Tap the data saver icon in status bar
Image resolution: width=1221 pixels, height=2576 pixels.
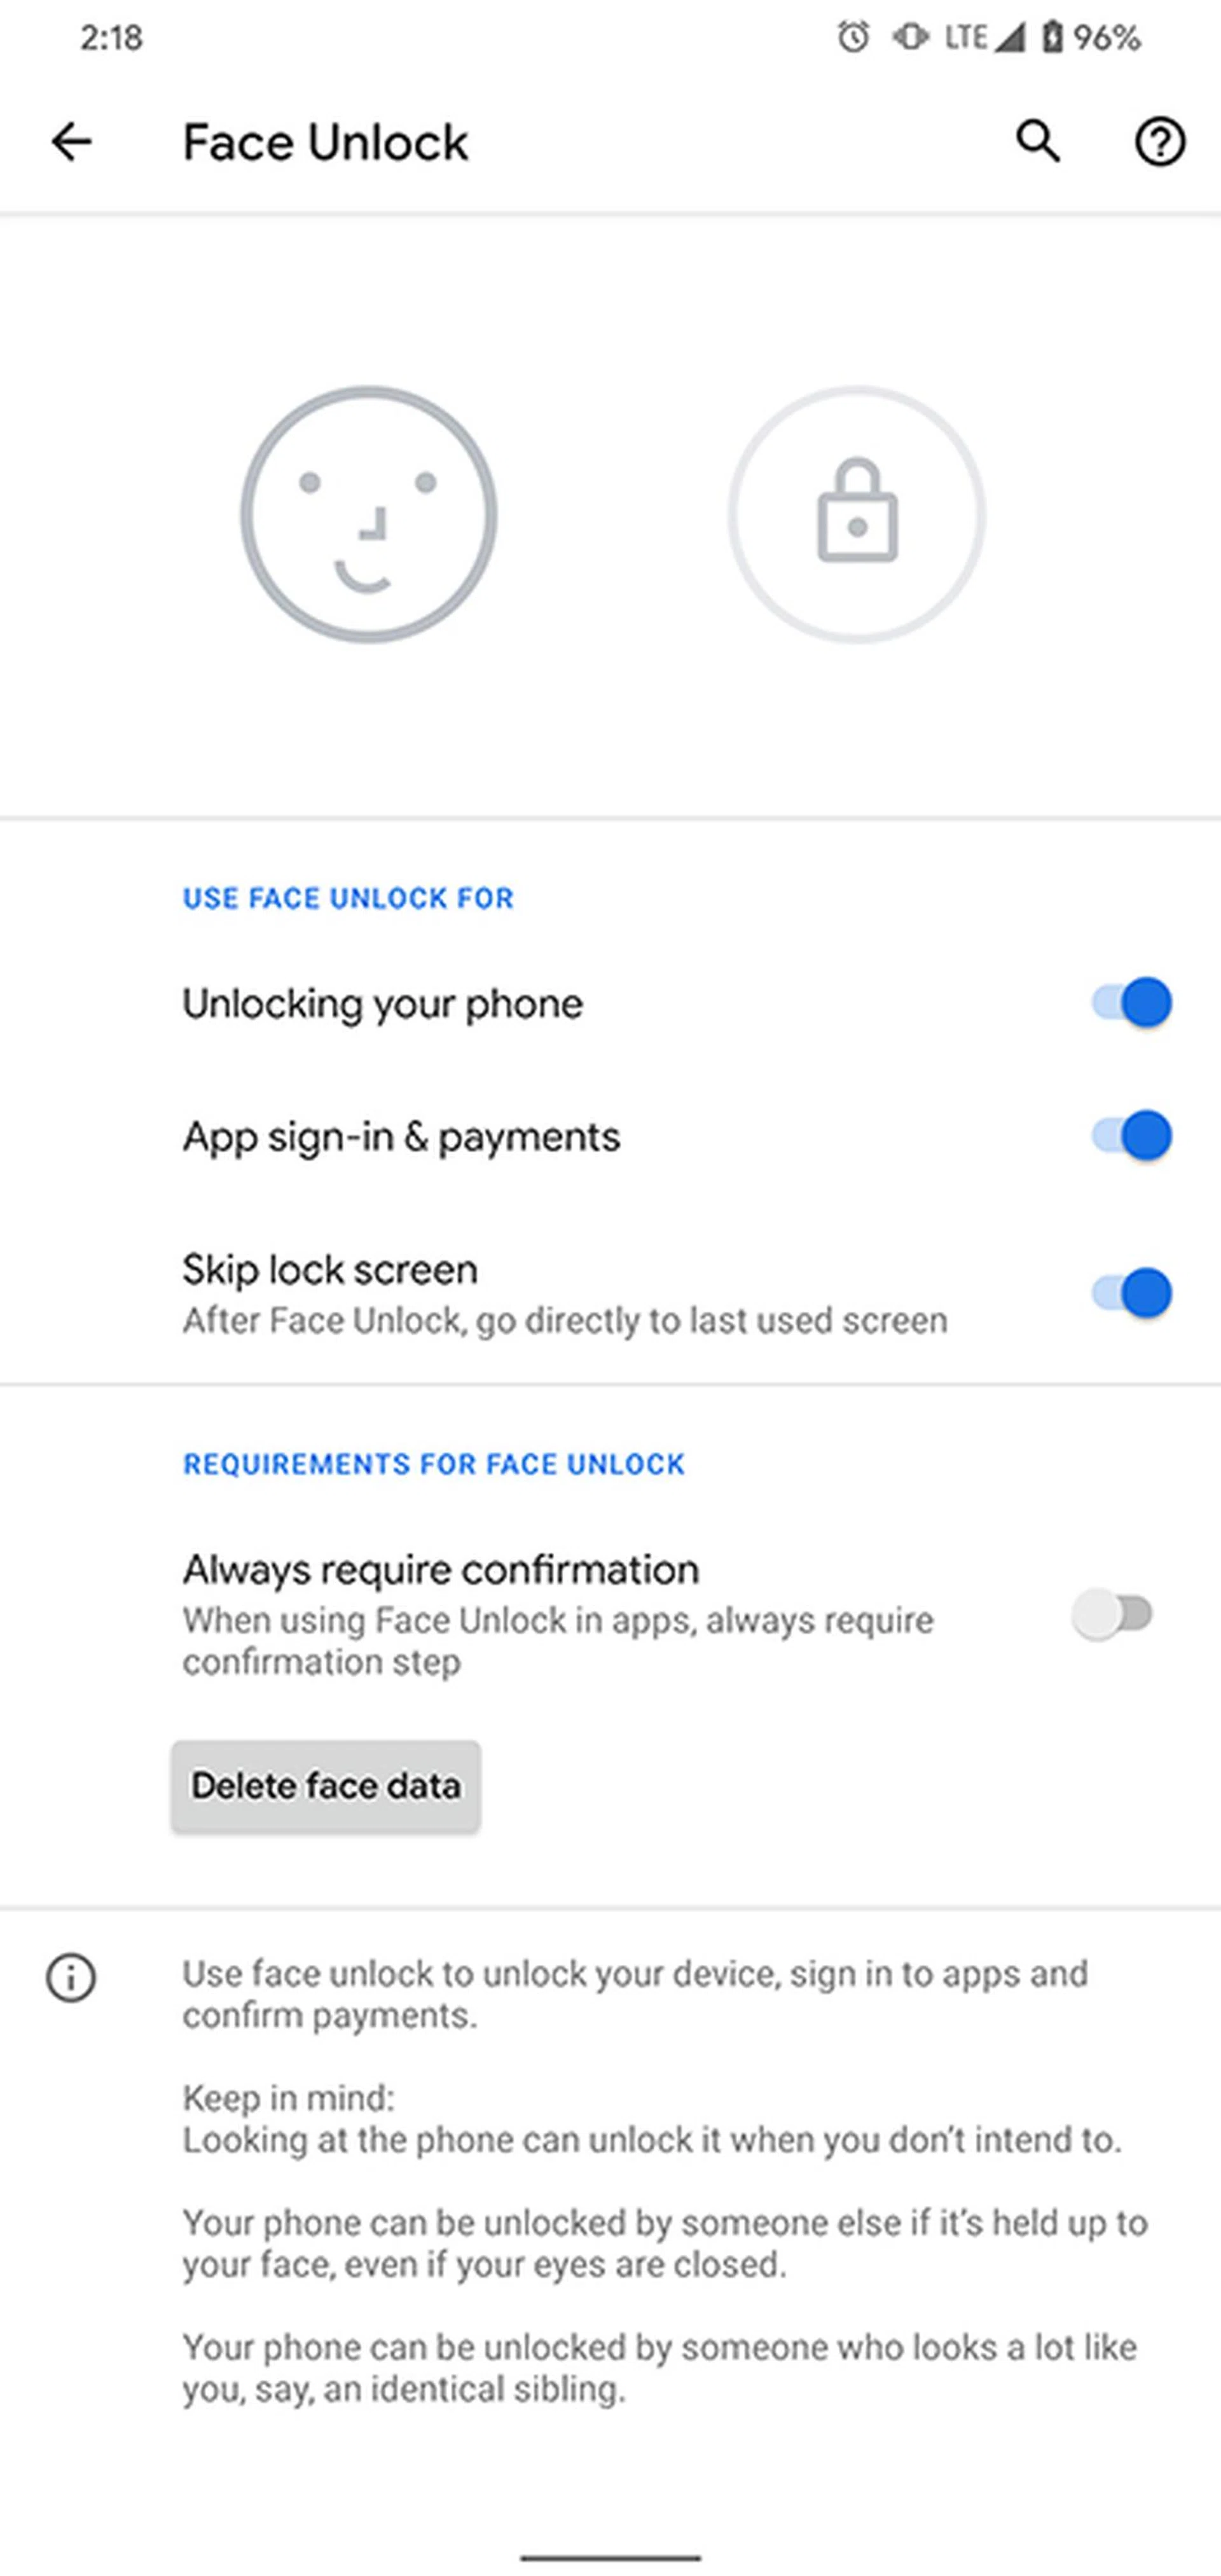click(x=908, y=36)
